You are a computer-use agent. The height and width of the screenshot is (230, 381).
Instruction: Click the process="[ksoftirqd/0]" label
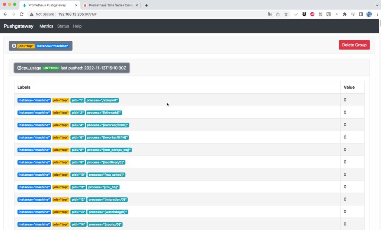[106, 162]
